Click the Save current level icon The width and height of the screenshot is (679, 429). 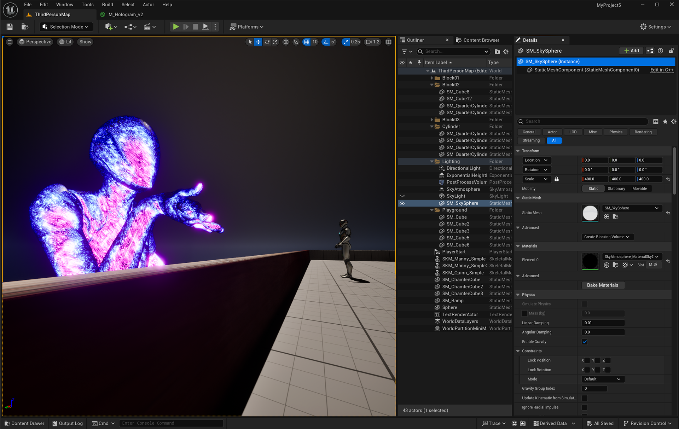click(10, 27)
